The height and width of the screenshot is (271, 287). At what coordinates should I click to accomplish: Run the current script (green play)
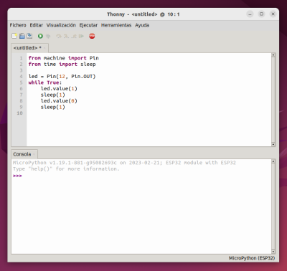(x=40, y=36)
